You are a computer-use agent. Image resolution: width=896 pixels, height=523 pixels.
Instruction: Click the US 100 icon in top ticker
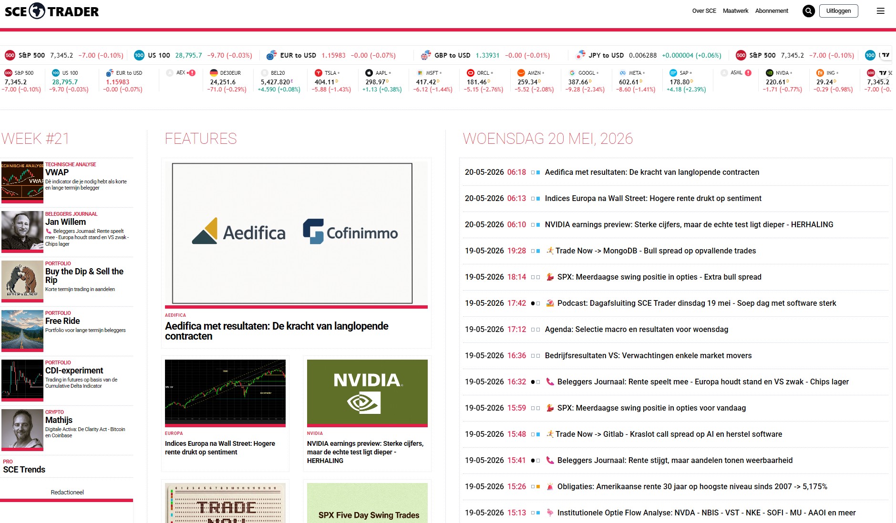139,55
